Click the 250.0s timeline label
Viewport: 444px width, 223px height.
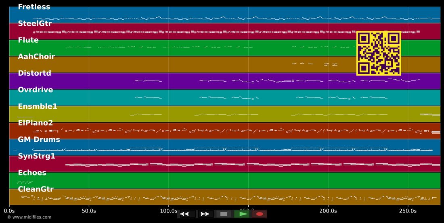coord(408,211)
